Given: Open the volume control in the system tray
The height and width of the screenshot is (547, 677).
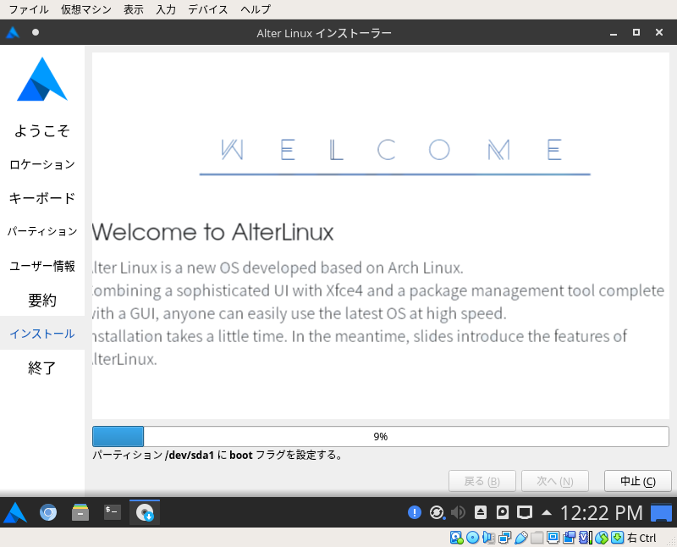Looking at the screenshot, I should pos(458,512).
